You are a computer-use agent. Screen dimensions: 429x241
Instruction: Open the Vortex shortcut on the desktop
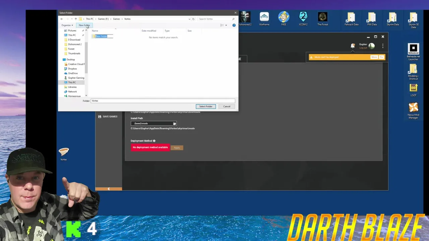64,154
